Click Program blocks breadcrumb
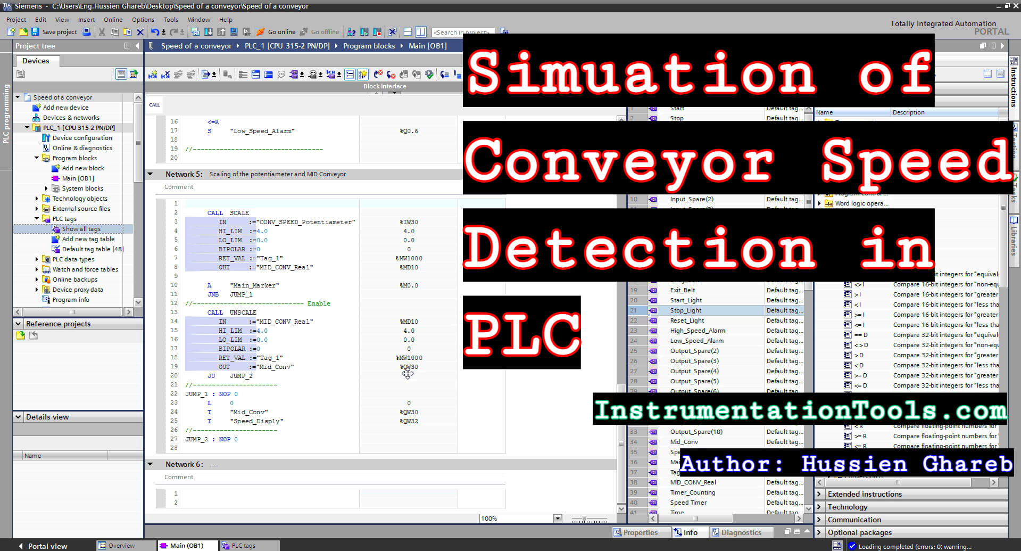The height and width of the screenshot is (551, 1021). coord(369,46)
